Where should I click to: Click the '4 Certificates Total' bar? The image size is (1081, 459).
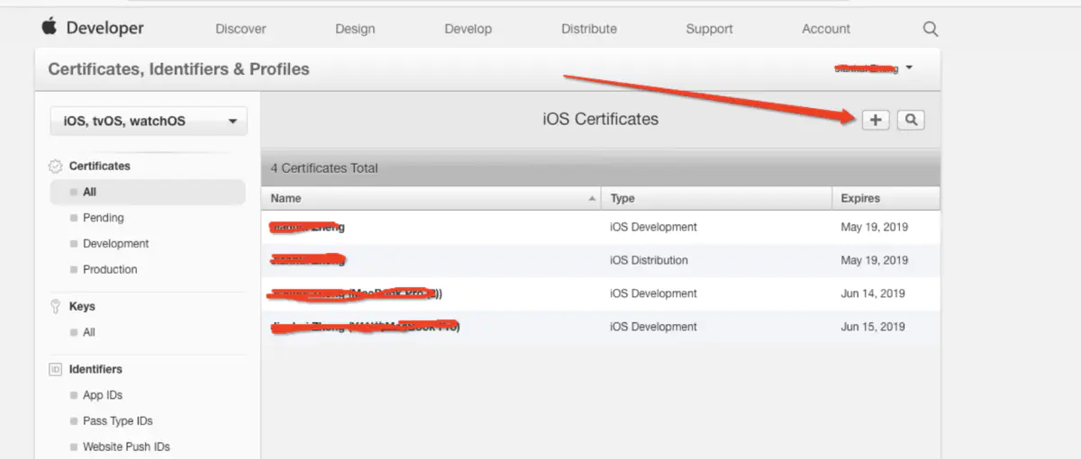click(601, 168)
